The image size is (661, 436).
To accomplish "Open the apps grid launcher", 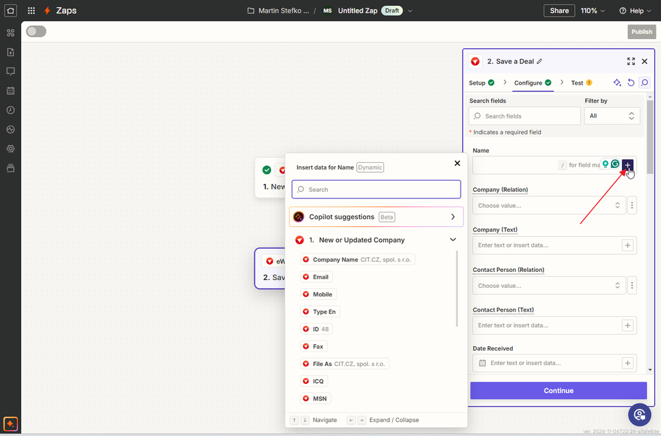I will tap(31, 11).
